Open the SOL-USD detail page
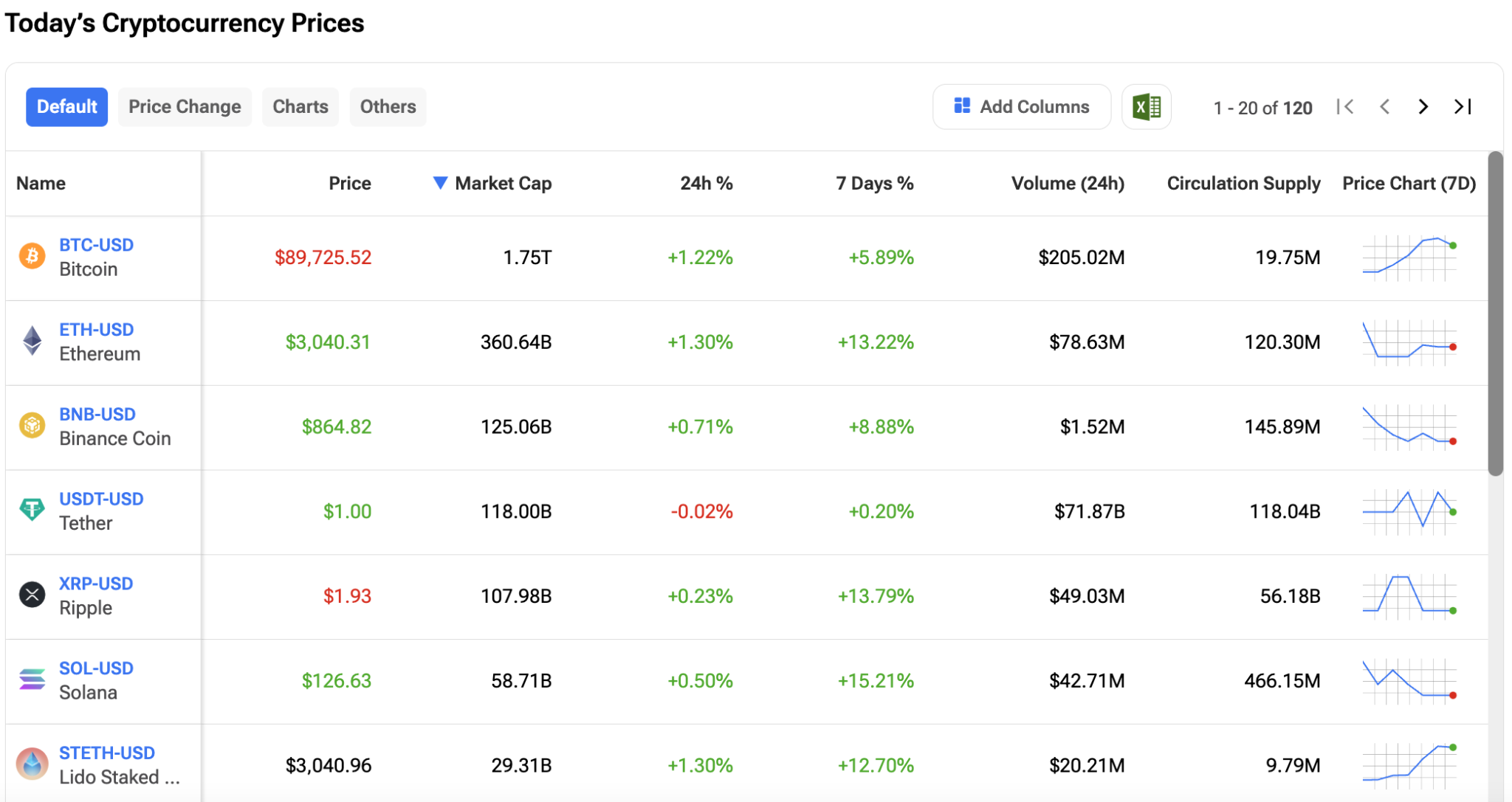Screen dimensions: 1512x802 tap(96, 668)
